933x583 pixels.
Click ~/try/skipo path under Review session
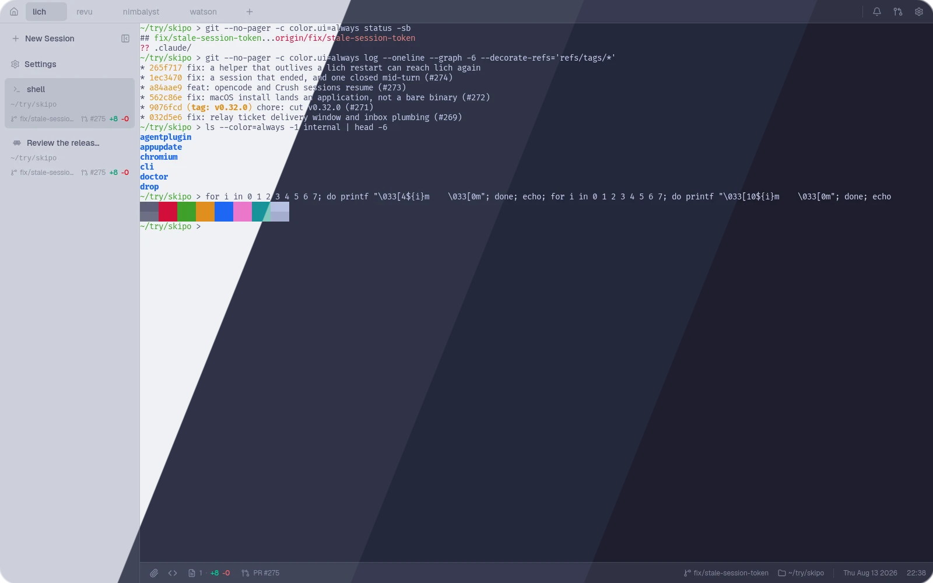(x=34, y=158)
